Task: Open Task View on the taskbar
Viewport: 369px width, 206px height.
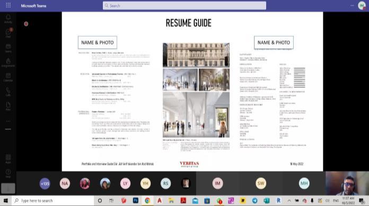Action: click(x=111, y=201)
